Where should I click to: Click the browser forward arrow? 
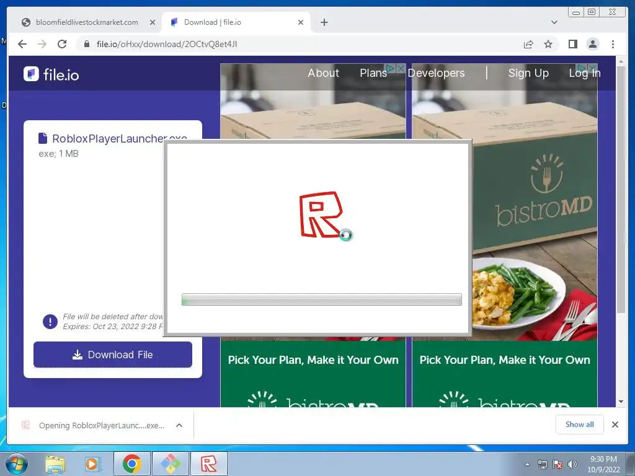point(42,44)
